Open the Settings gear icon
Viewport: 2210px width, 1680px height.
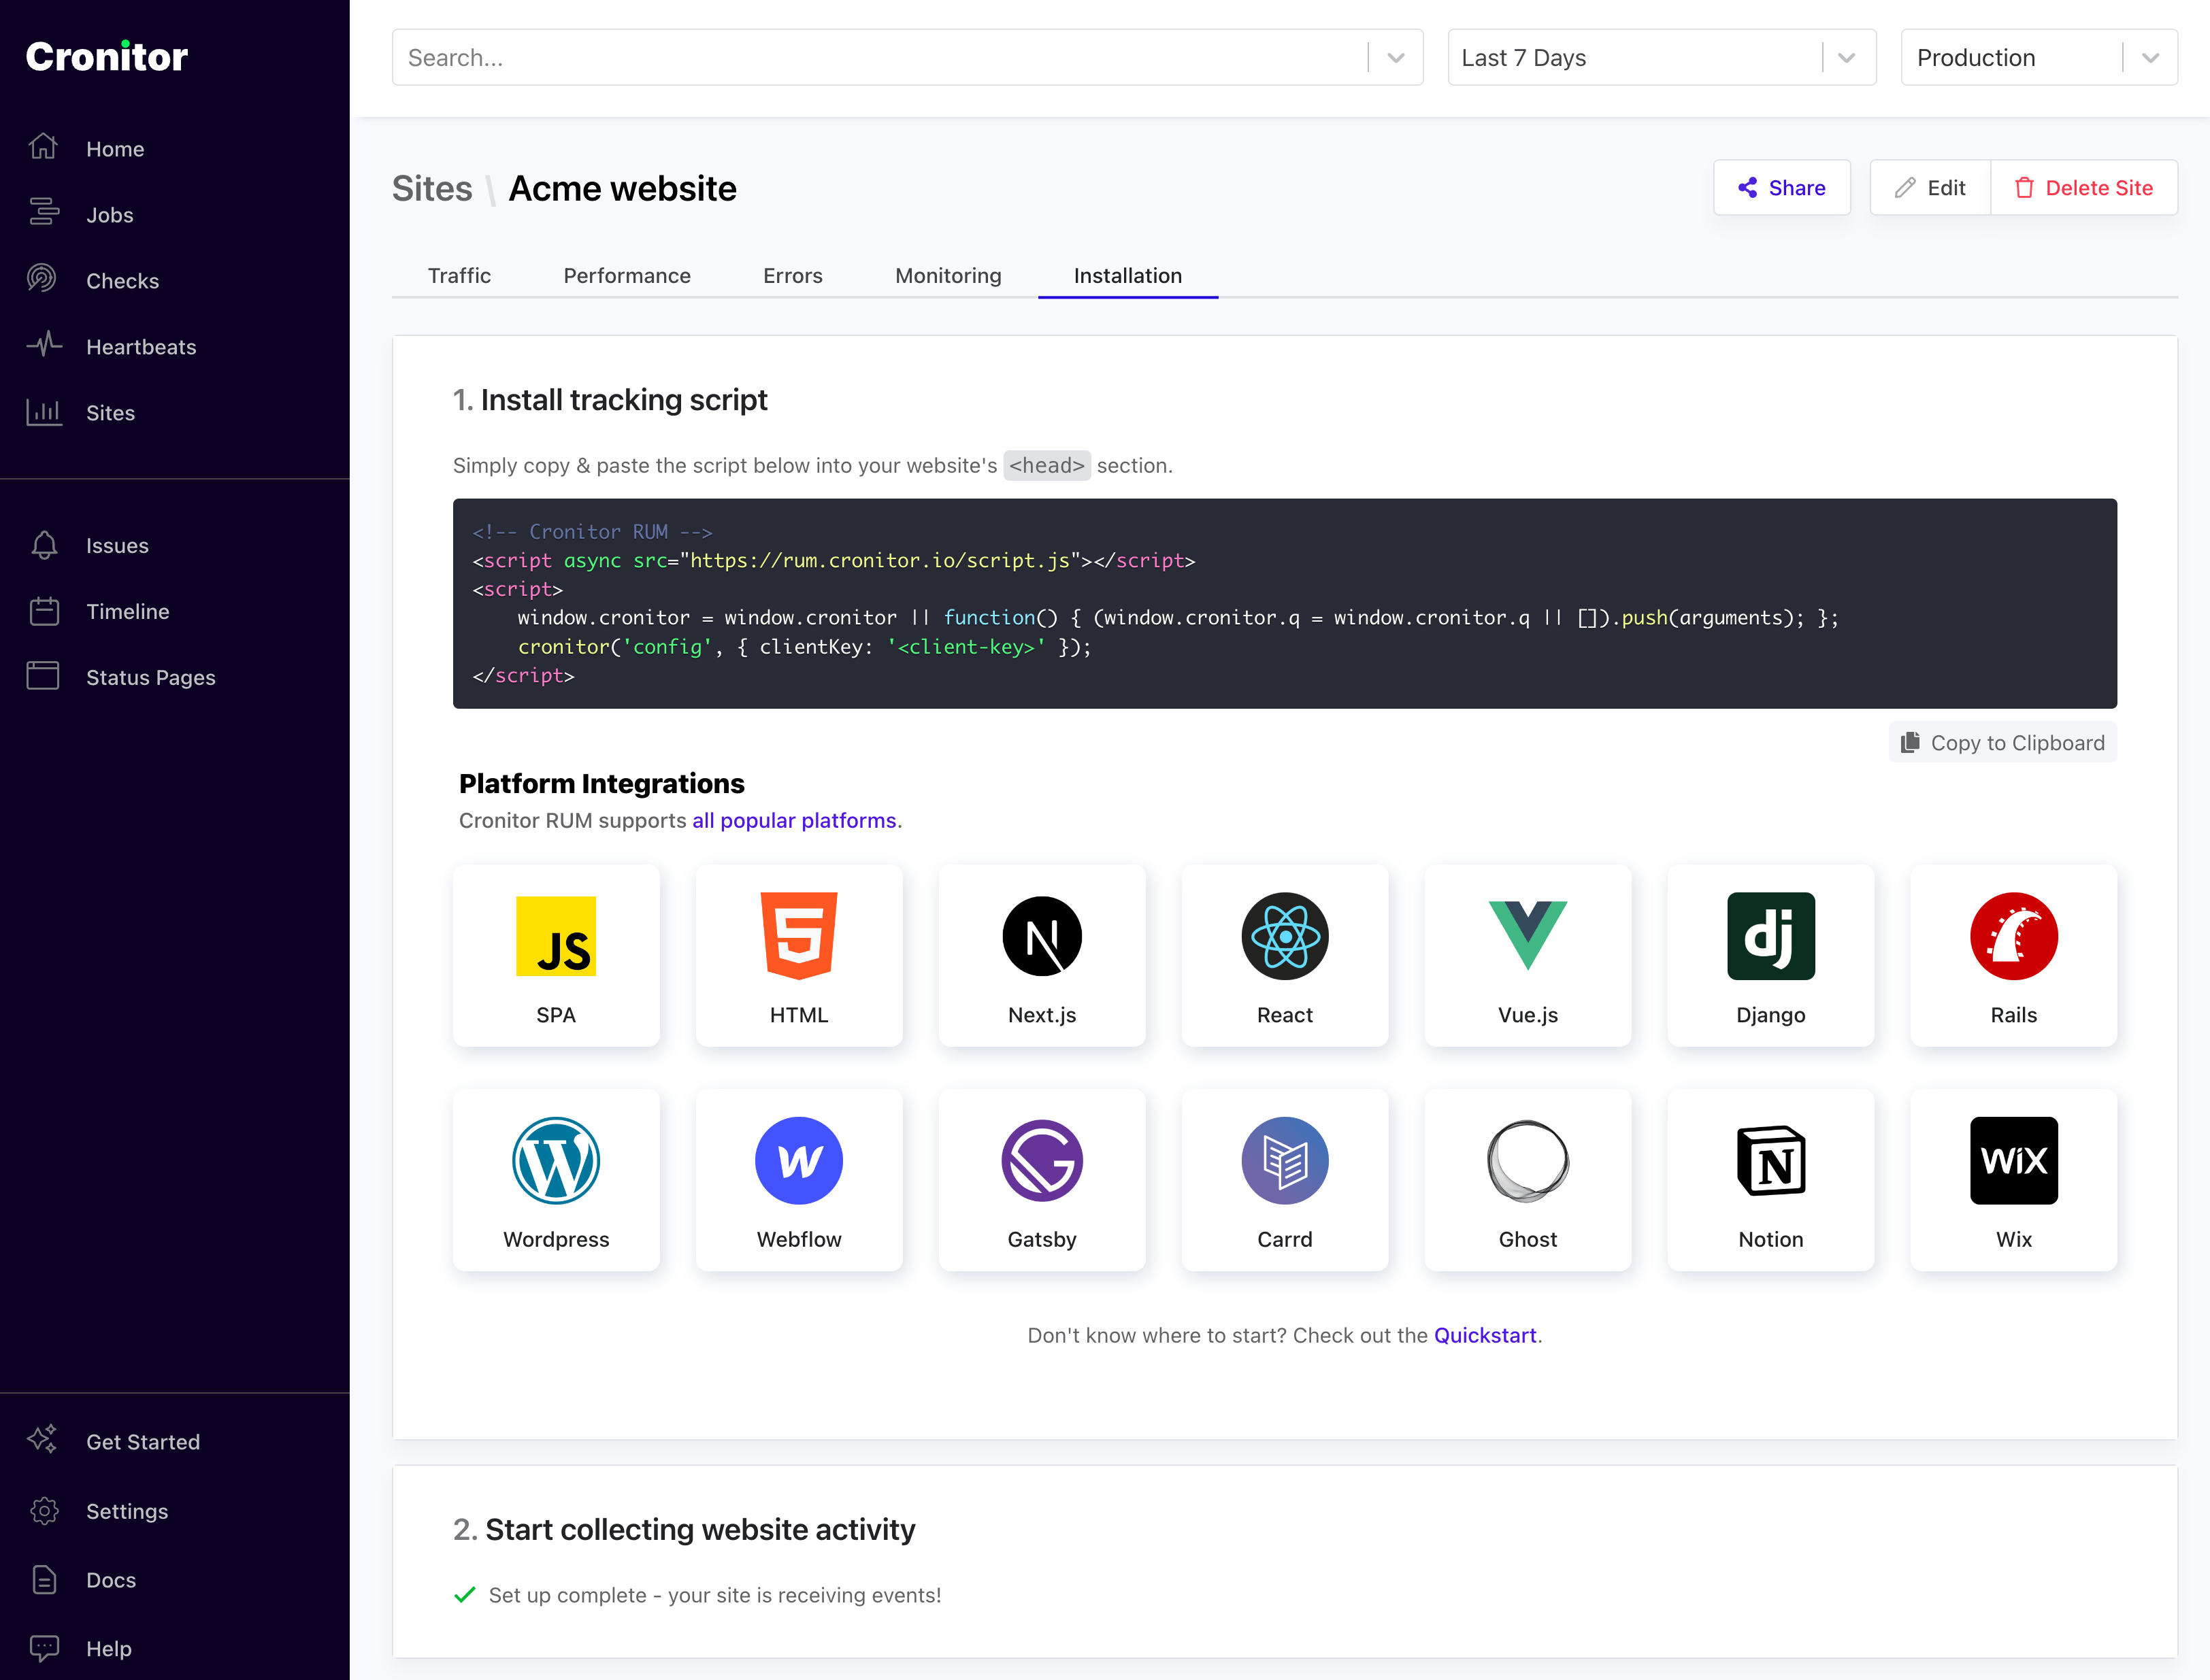coord(43,1510)
